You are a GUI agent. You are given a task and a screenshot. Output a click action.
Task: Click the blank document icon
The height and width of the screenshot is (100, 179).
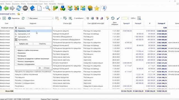click(39, 8)
